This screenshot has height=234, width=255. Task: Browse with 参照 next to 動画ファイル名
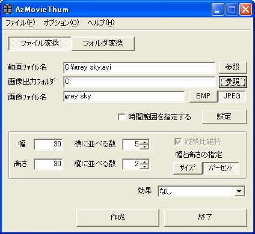233,67
